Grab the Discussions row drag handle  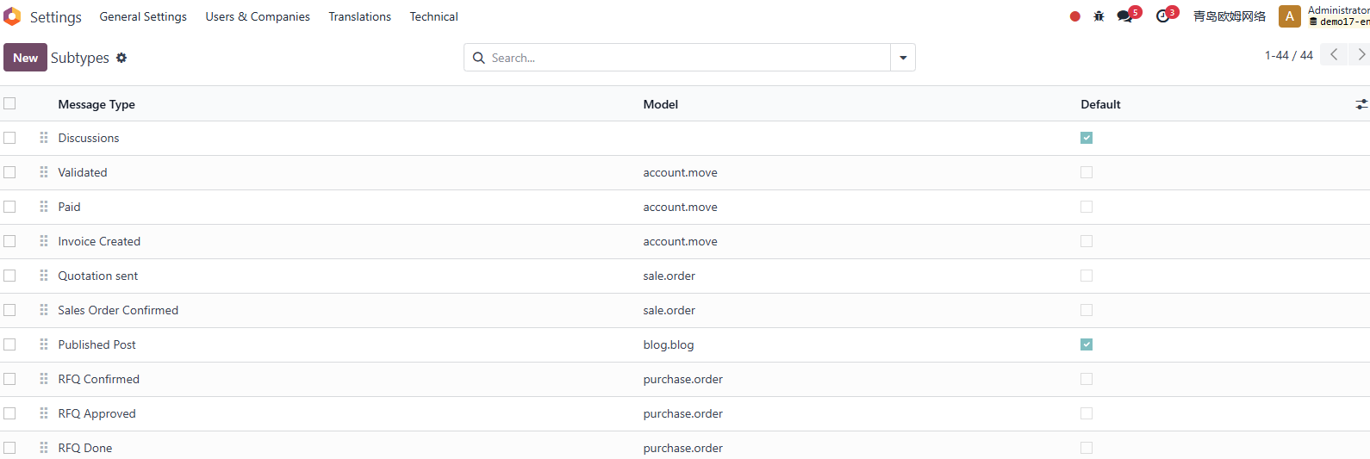coord(44,138)
